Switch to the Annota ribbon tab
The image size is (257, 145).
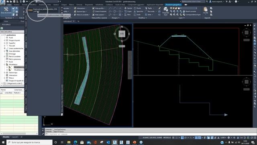[x=24, y=5]
